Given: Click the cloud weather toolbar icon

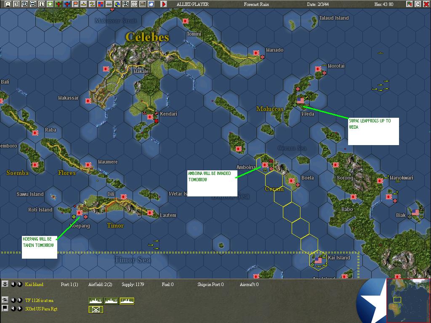Looking at the screenshot, I should (x=151, y=4).
